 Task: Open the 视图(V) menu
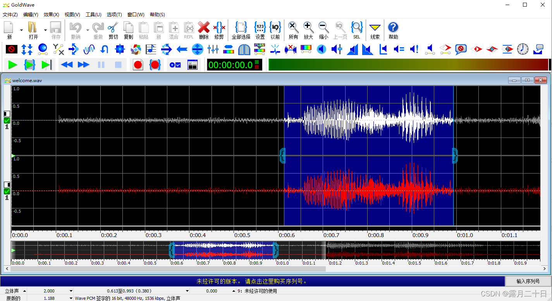click(x=72, y=14)
